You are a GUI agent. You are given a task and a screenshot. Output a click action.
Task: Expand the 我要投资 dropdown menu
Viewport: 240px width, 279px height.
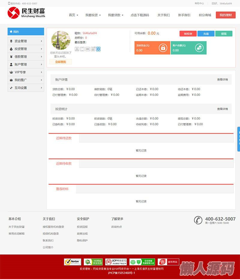point(93,15)
